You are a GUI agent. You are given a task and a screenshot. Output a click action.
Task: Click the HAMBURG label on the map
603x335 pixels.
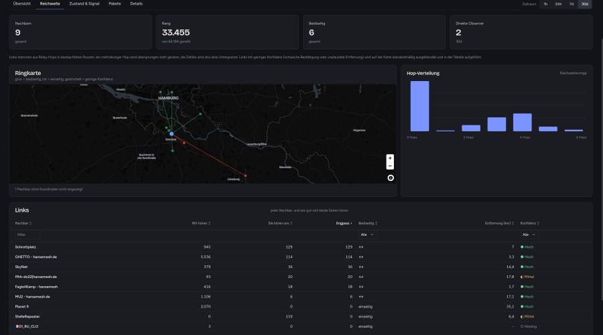(168, 98)
